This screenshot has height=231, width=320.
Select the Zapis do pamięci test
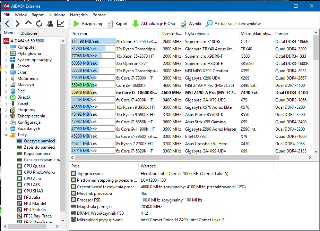coord(40,147)
